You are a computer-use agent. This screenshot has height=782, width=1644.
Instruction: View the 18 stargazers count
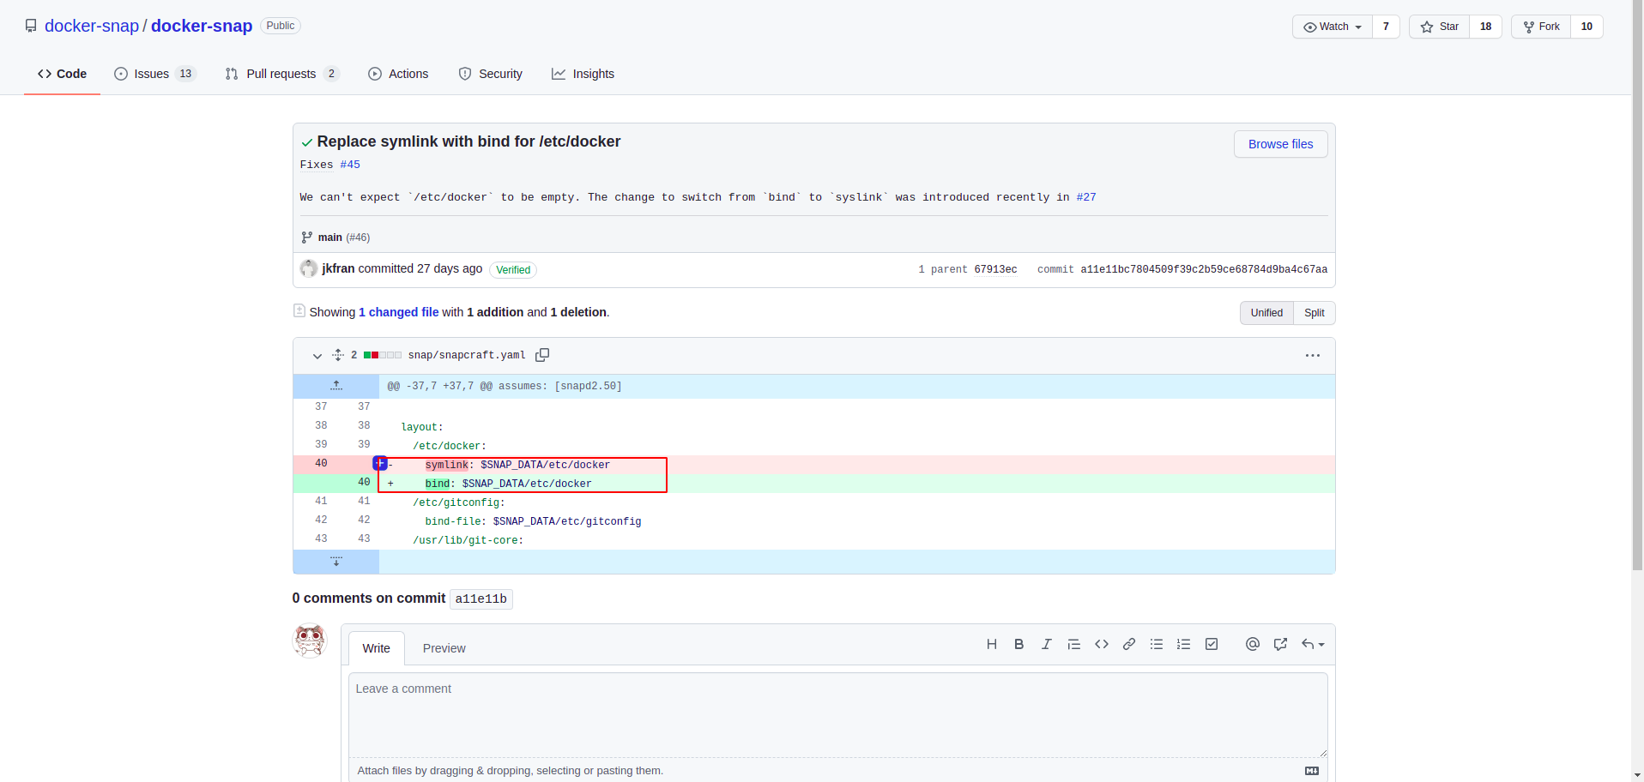click(1486, 27)
